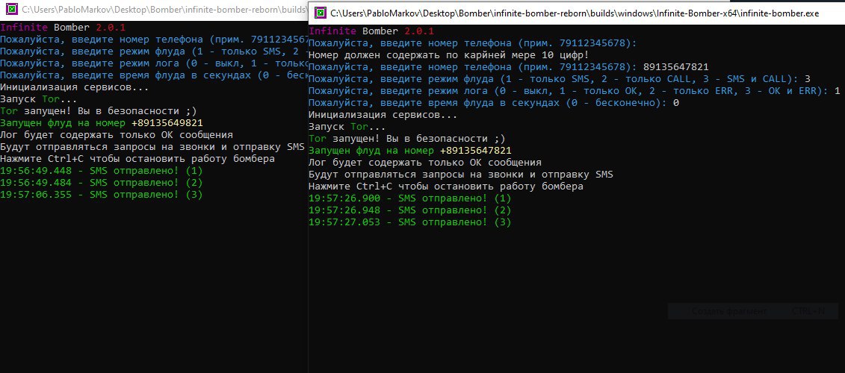Click 'Будут отправляться запросы' line in right window
This screenshot has width=845, height=373.
461,175
